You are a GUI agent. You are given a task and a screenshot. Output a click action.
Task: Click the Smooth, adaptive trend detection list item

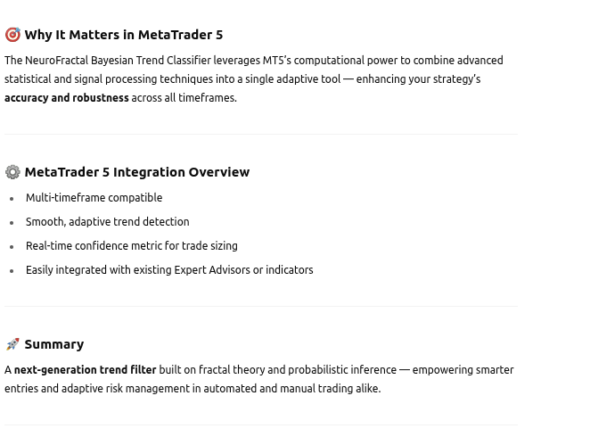click(x=108, y=222)
